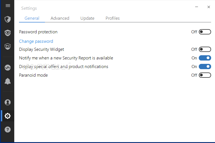
Task: Open the Profiles tab
Action: click(113, 18)
